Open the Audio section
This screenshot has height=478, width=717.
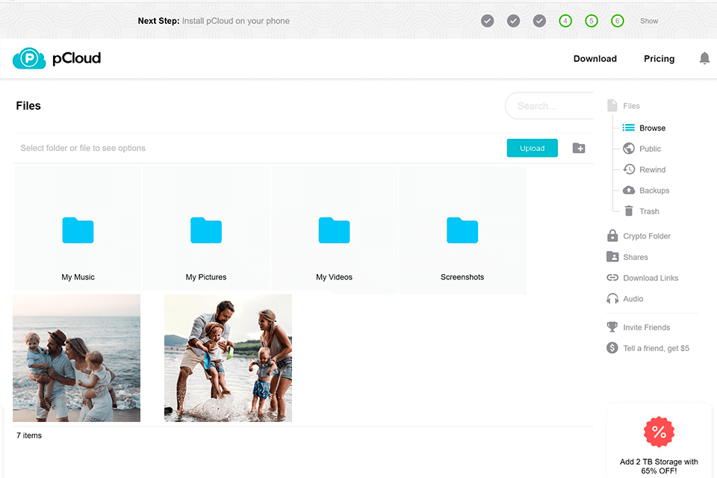[633, 299]
